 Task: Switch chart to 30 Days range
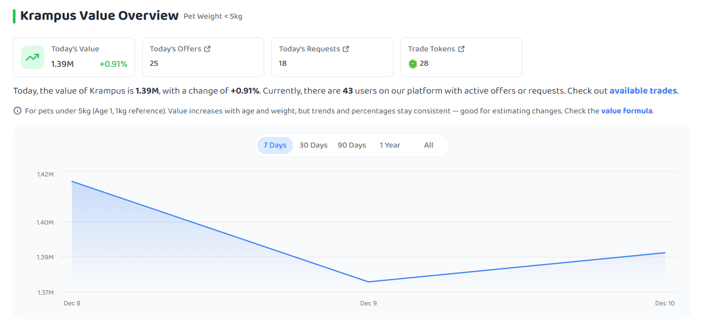[313, 145]
